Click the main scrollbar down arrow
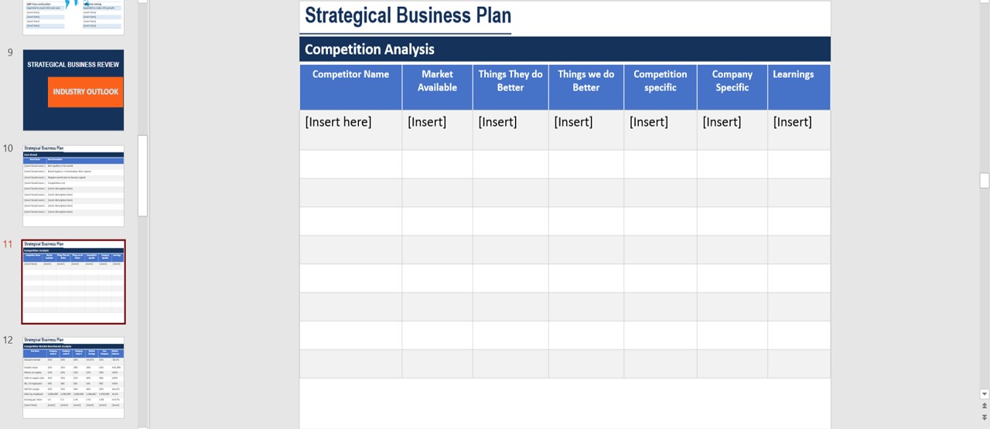Screen dimensions: 990x429 (985, 393)
